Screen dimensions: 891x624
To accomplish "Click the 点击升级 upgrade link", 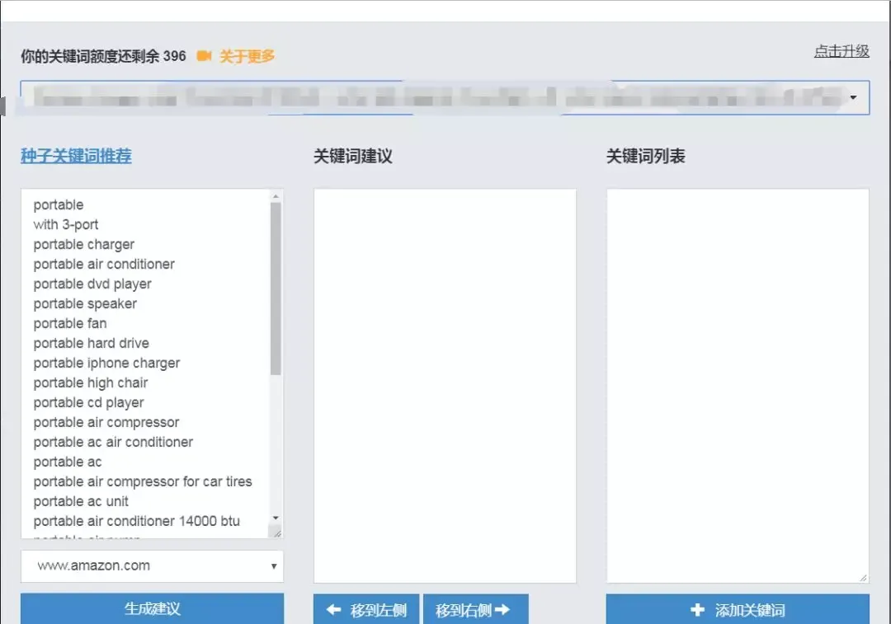I will [841, 51].
